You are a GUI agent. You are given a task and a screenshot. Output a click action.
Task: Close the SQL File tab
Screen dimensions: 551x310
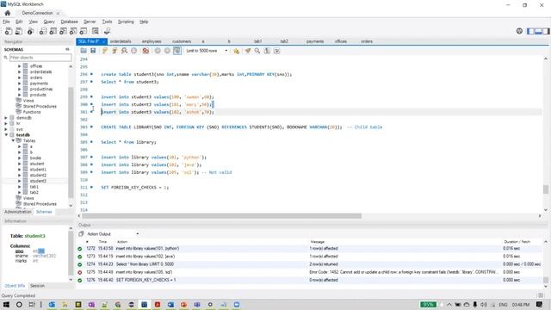104,41
